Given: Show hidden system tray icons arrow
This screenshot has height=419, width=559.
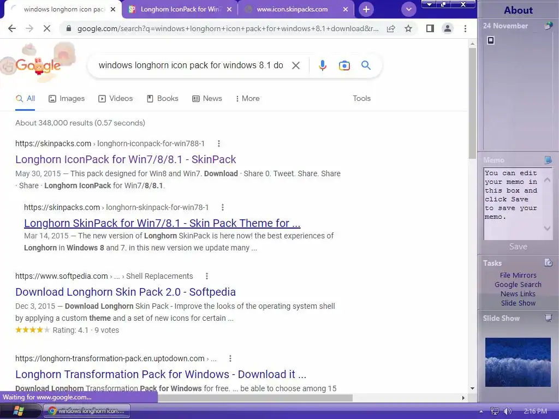Looking at the screenshot, I should (x=481, y=411).
